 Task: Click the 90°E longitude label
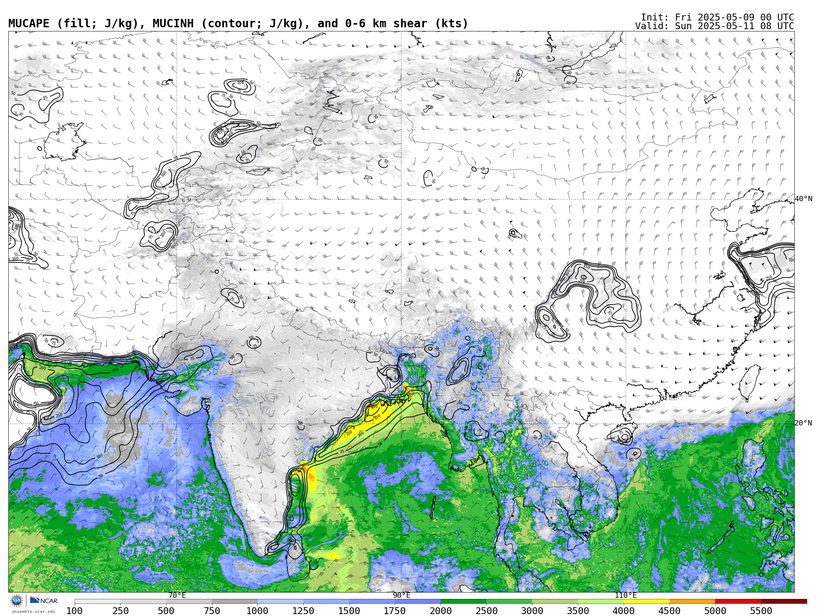[x=402, y=596]
